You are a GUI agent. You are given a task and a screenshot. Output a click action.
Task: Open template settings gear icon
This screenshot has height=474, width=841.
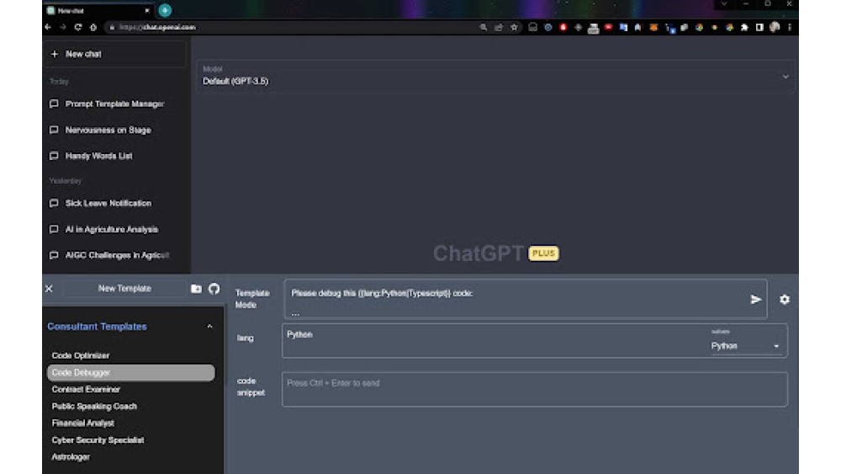click(x=785, y=300)
